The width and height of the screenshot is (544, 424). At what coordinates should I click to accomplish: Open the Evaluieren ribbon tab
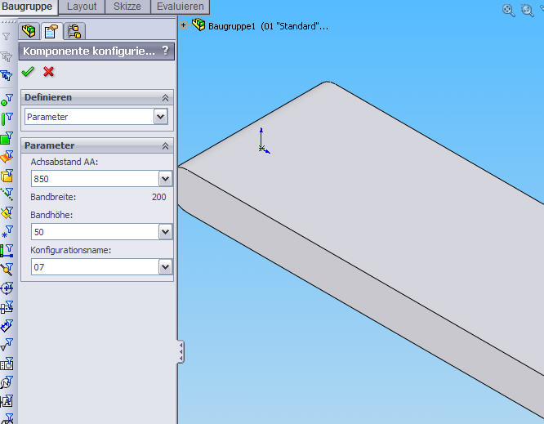pos(180,7)
